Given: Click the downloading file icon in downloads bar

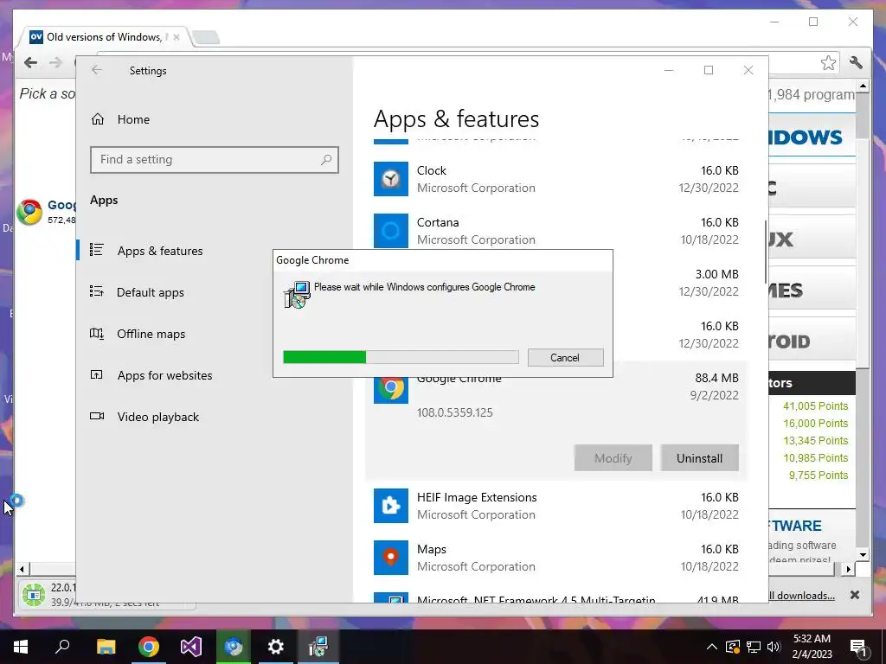Looking at the screenshot, I should [x=34, y=595].
